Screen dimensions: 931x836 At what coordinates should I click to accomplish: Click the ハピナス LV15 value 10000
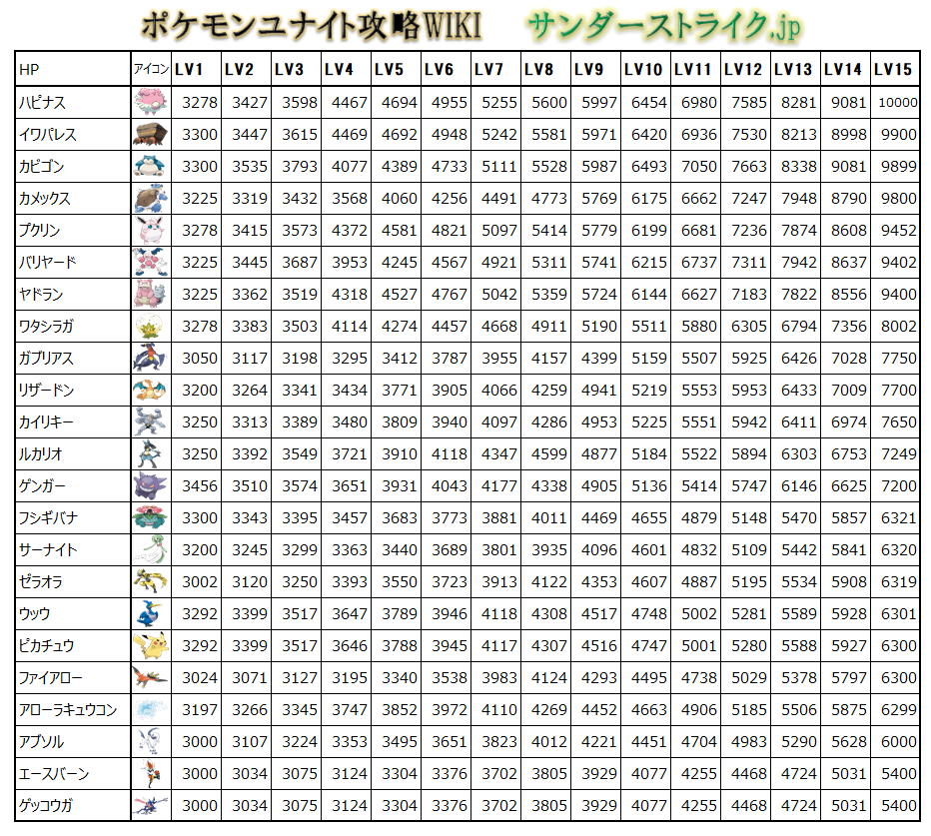click(x=896, y=103)
